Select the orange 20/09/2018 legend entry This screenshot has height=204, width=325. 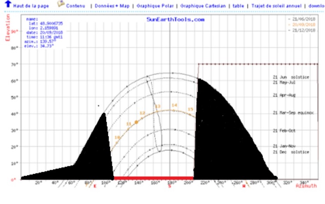304,25
